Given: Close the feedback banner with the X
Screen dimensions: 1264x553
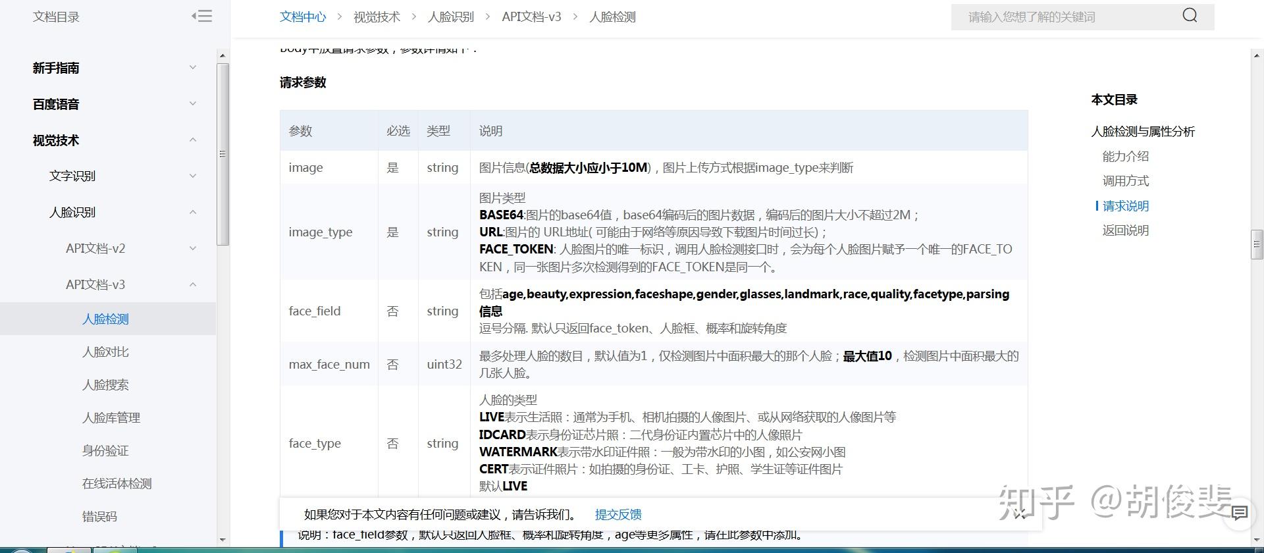Looking at the screenshot, I should [x=1020, y=514].
